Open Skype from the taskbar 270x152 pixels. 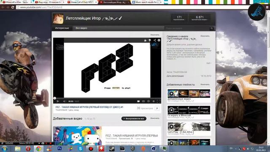tap(81, 149)
